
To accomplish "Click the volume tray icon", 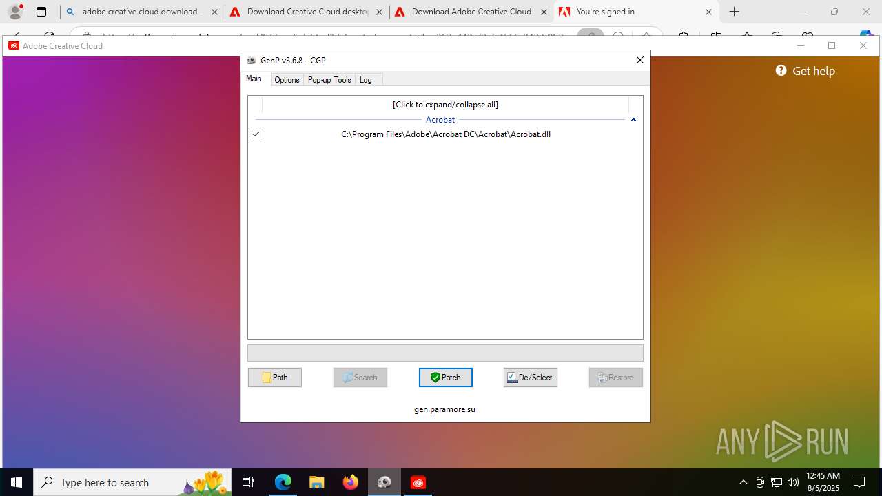I will click(792, 482).
